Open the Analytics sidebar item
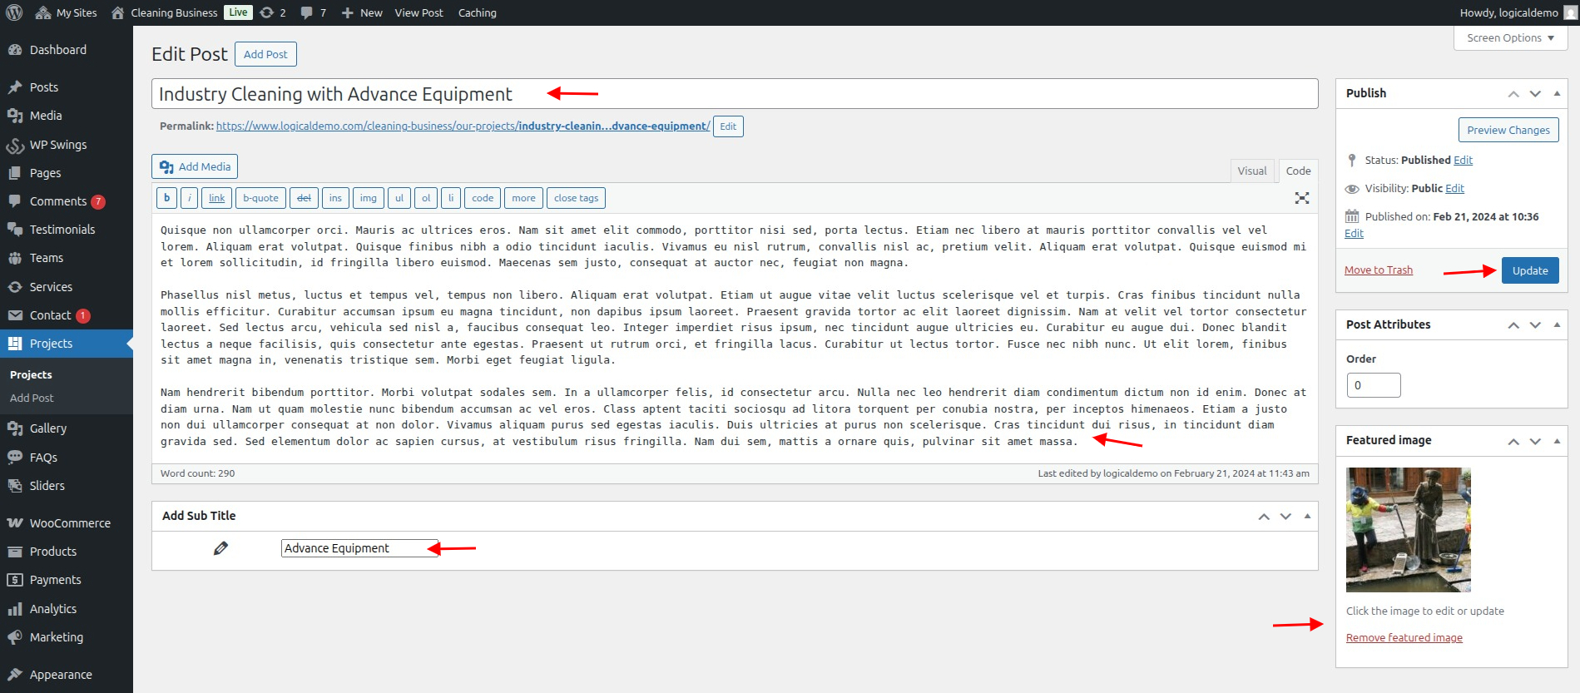 tap(52, 609)
